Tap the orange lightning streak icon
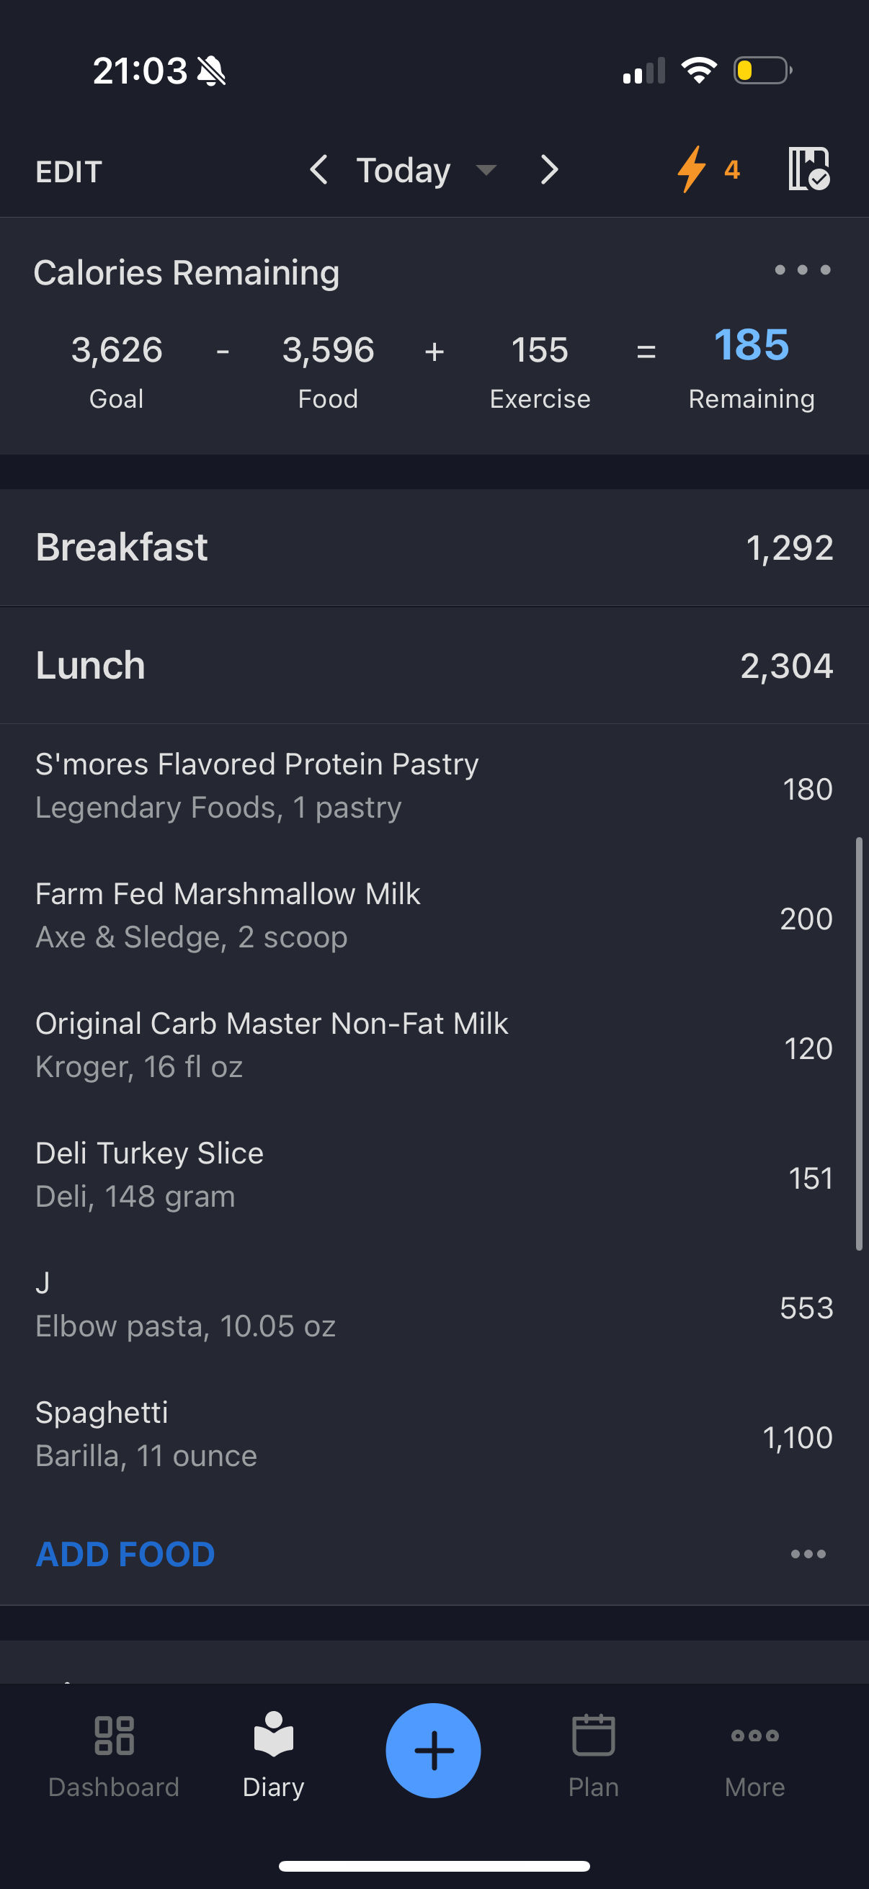The image size is (869, 1889). click(x=692, y=169)
